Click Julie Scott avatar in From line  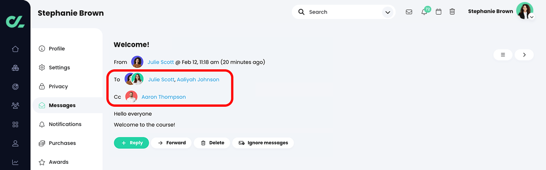pos(137,62)
